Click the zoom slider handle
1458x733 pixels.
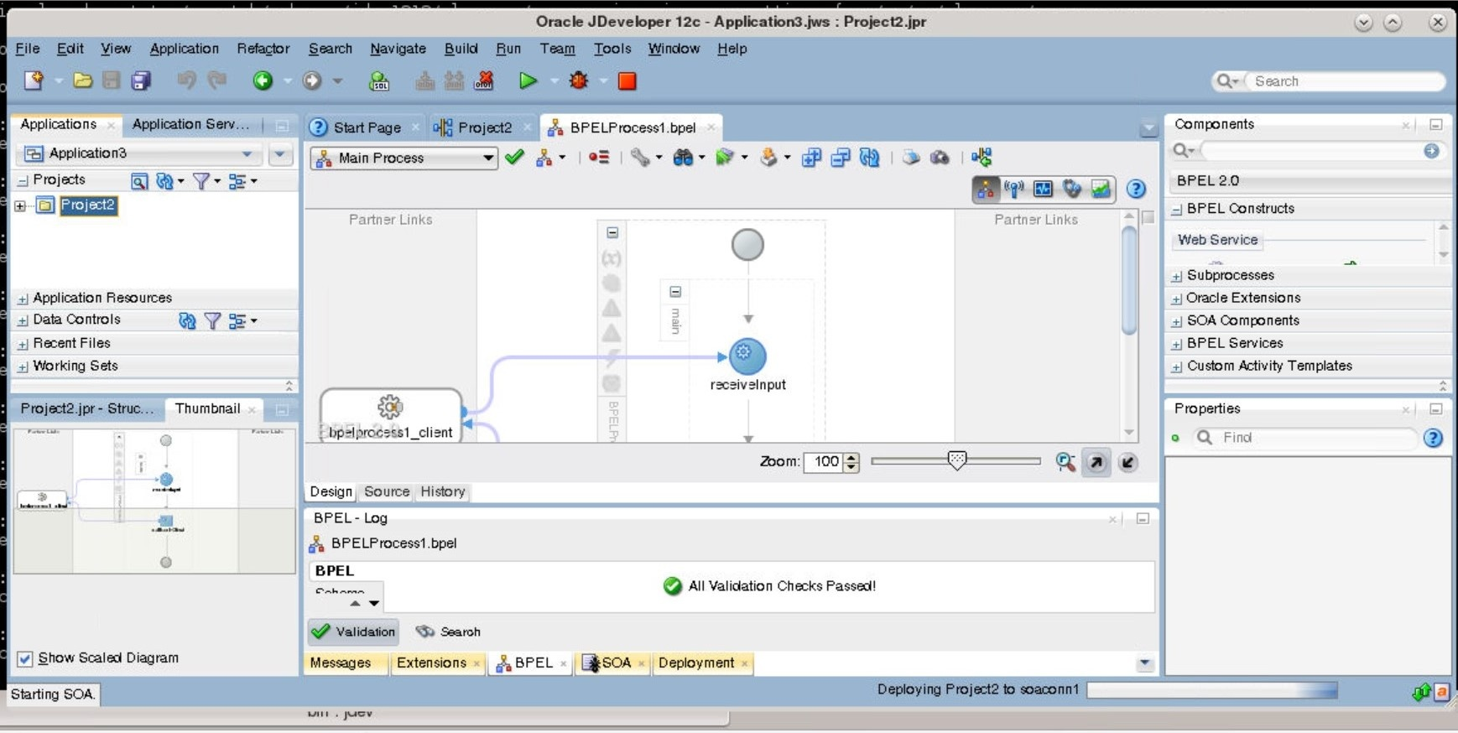tap(957, 460)
